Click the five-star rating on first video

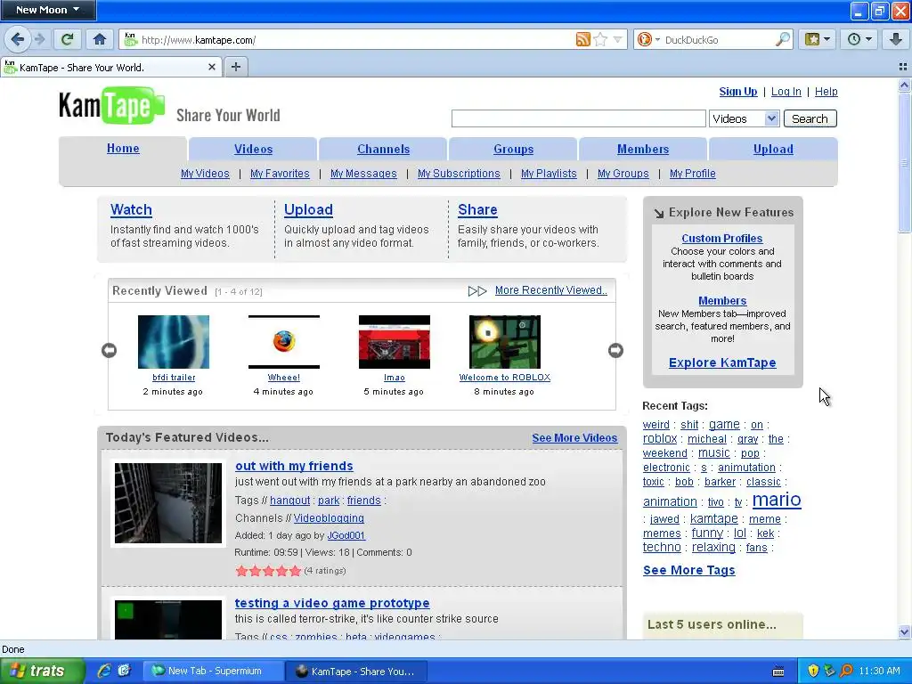268,571
